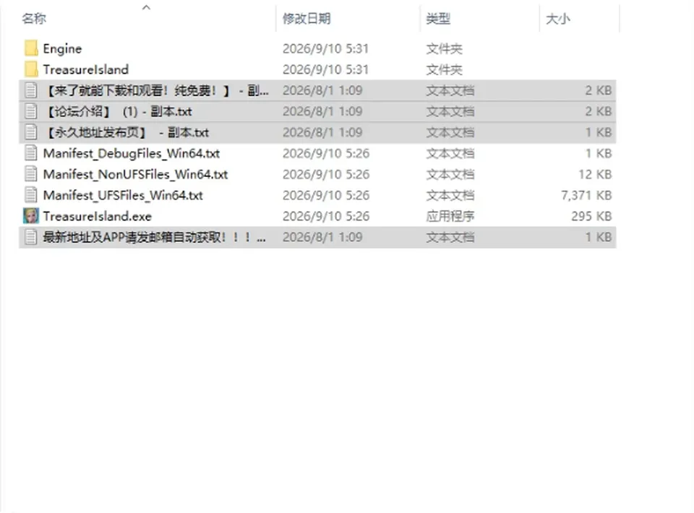Sort by the 大小 column header
Image resolution: width=694 pixels, height=513 pixels.
coord(558,19)
